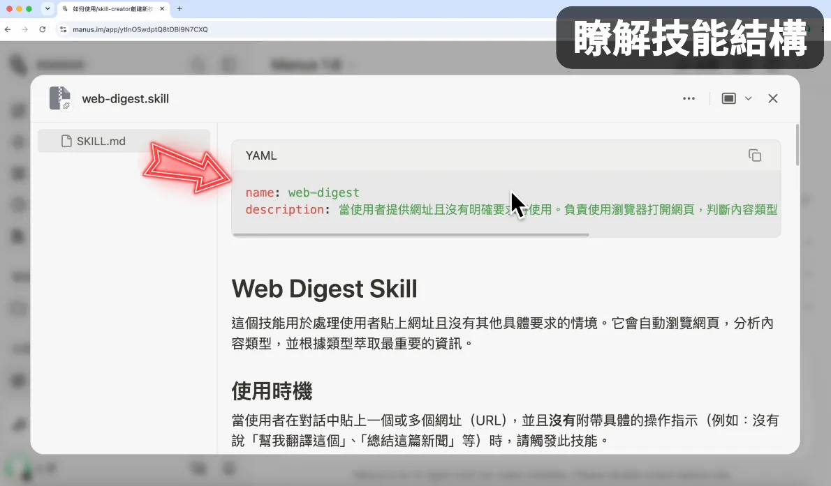Viewport: 831px width, 486px height.
Task: Click the horizontal scrollbar of YAML block
Action: pos(411,234)
